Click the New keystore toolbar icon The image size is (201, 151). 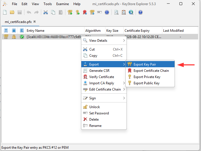pyautogui.click(x=5, y=12)
